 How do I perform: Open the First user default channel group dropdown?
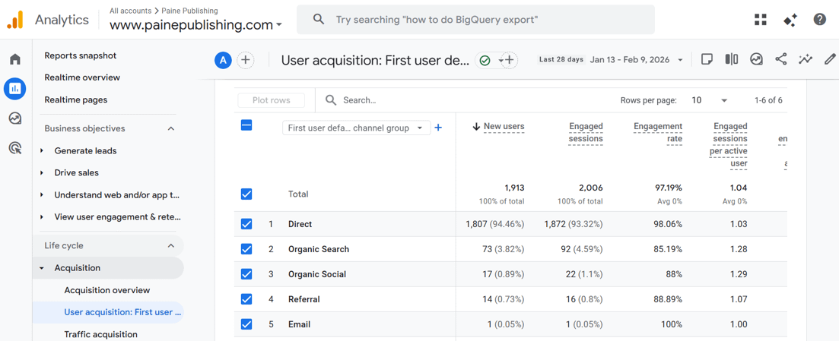pyautogui.click(x=356, y=128)
